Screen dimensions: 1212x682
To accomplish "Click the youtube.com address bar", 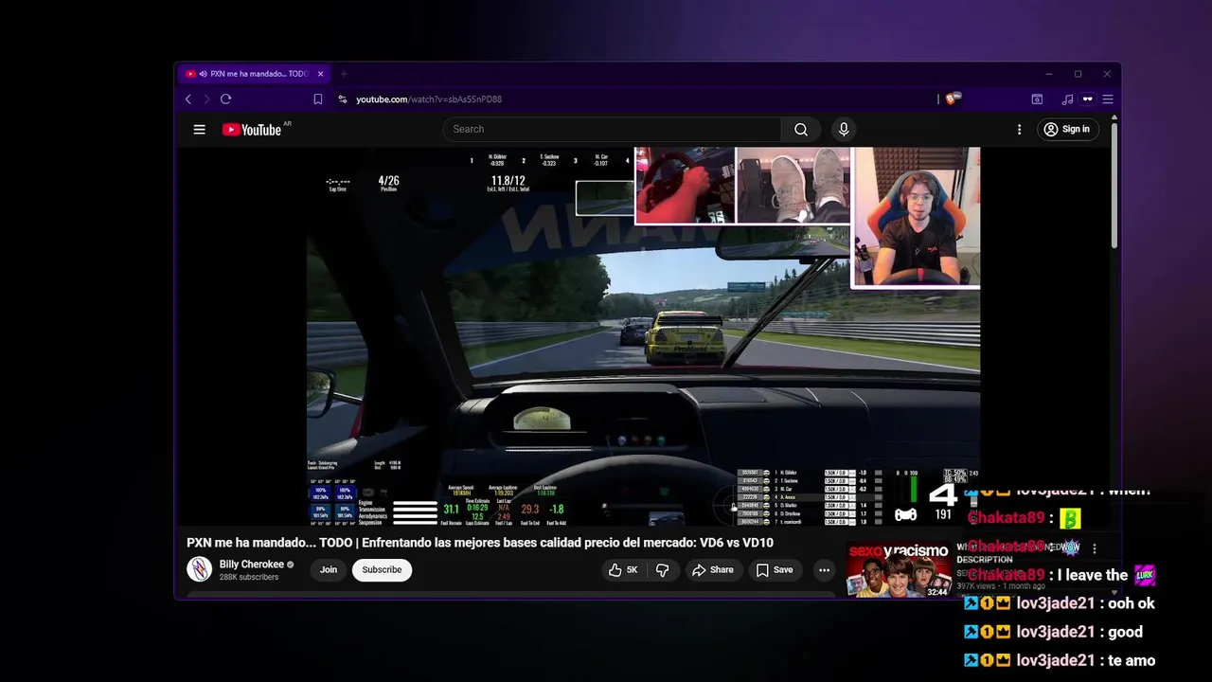I will pyautogui.click(x=429, y=99).
